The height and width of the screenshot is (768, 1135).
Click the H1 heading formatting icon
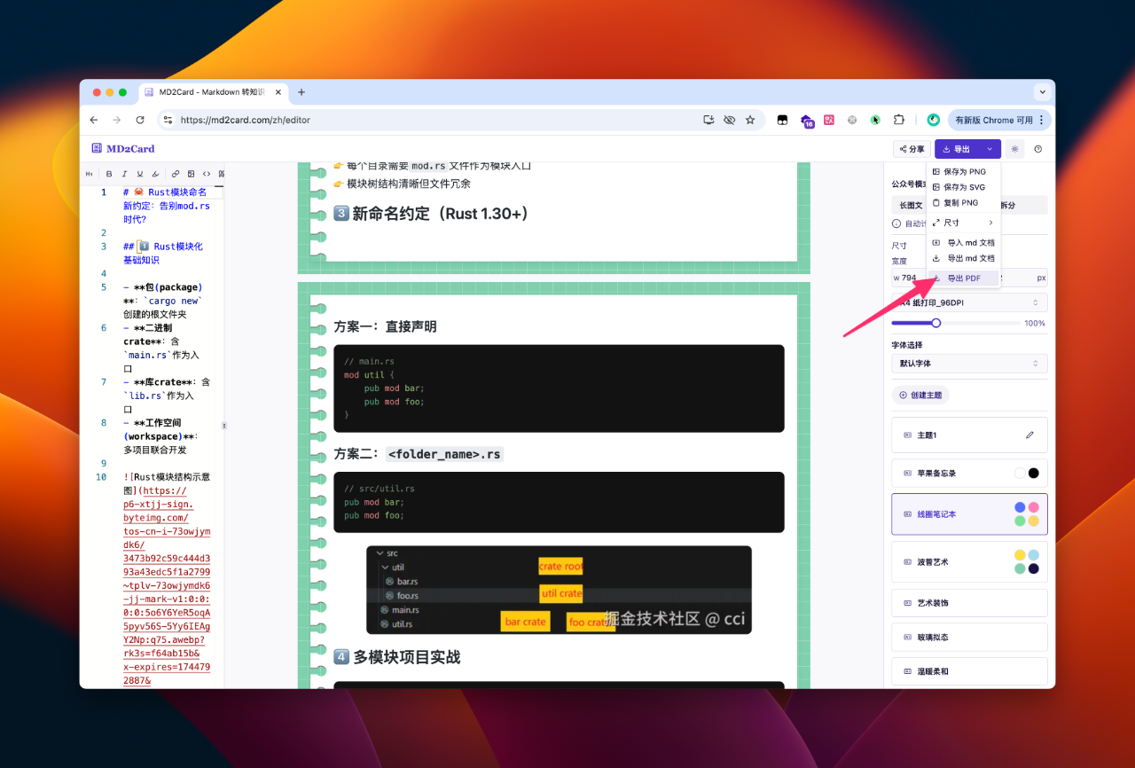[89, 174]
